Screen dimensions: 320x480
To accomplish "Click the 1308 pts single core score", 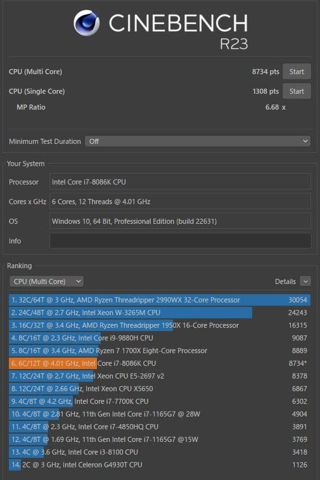I will pos(266,91).
